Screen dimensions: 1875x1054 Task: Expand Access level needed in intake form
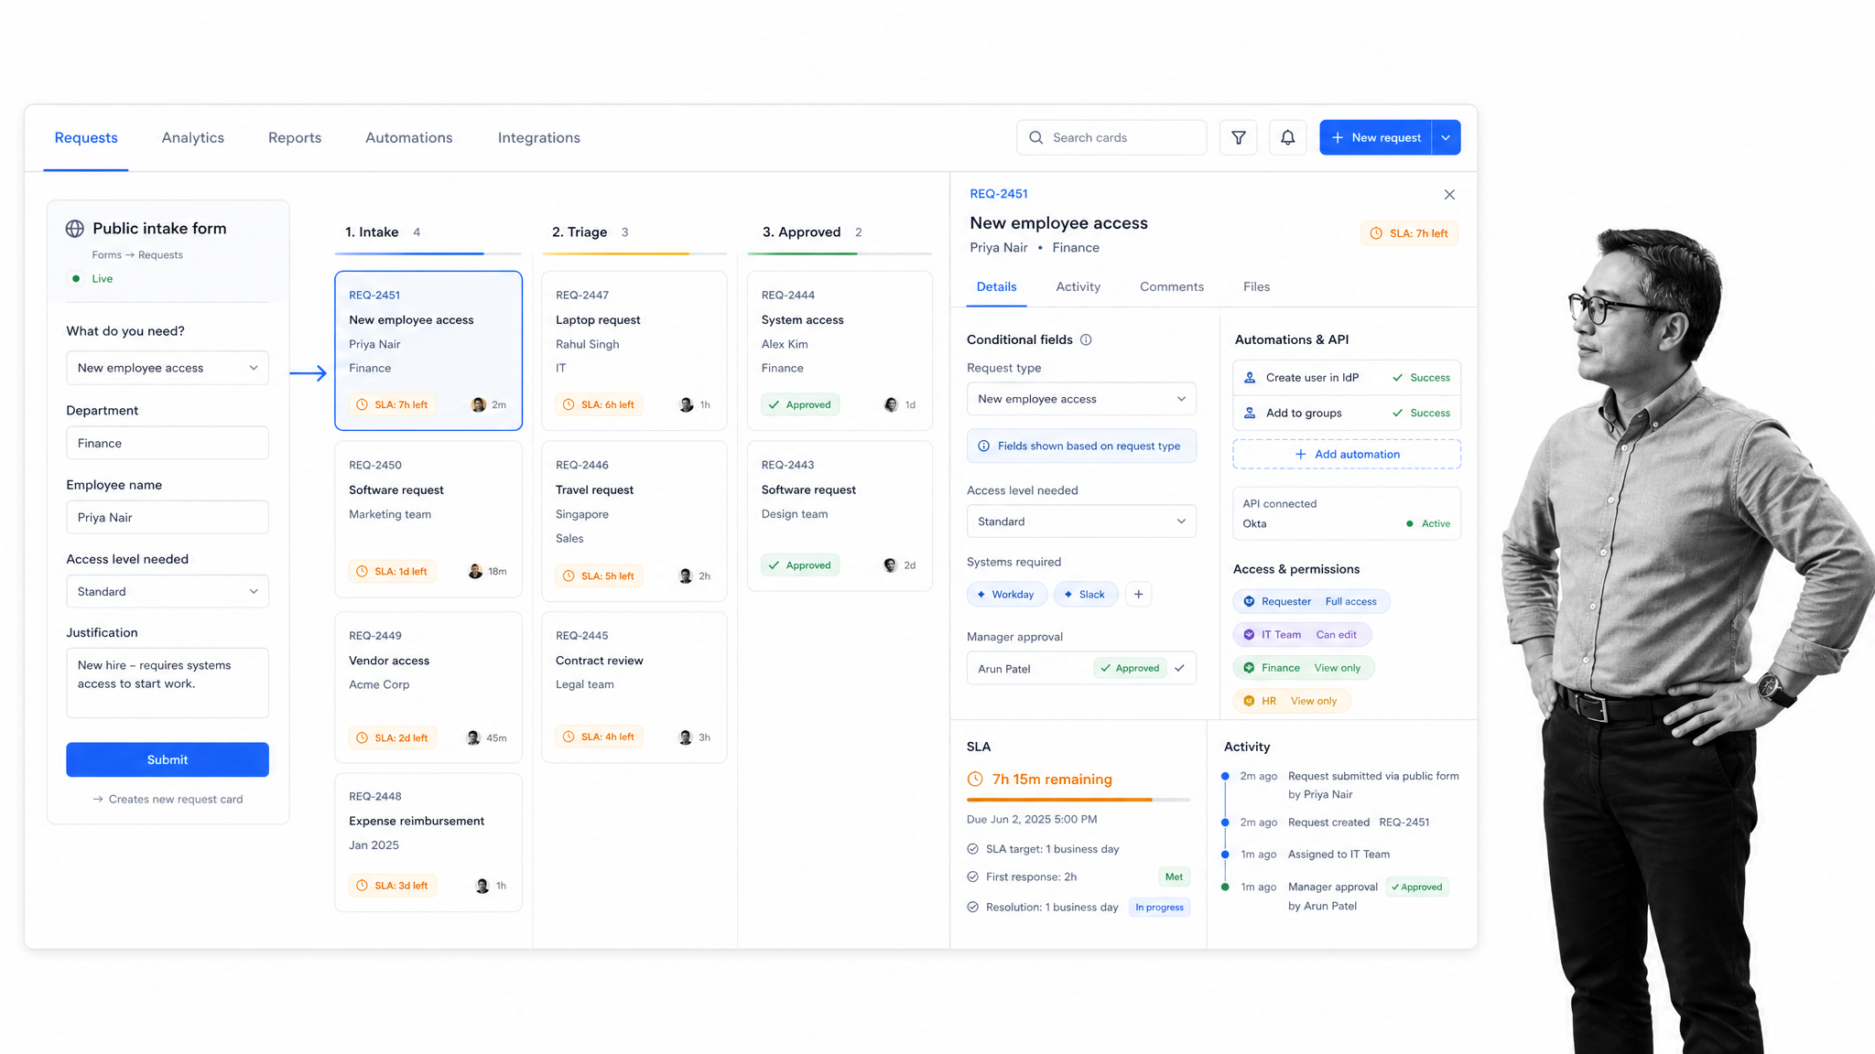pyautogui.click(x=168, y=591)
